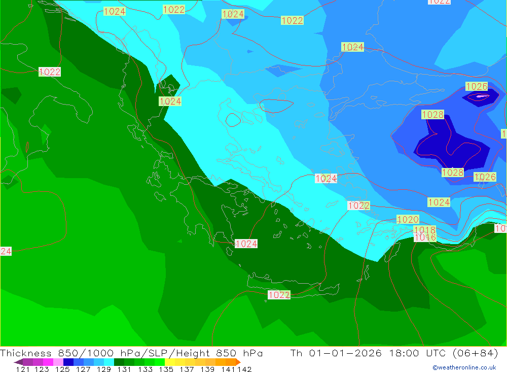Click the legend value 142
This screenshot has width=507, height=372.
(244, 369)
